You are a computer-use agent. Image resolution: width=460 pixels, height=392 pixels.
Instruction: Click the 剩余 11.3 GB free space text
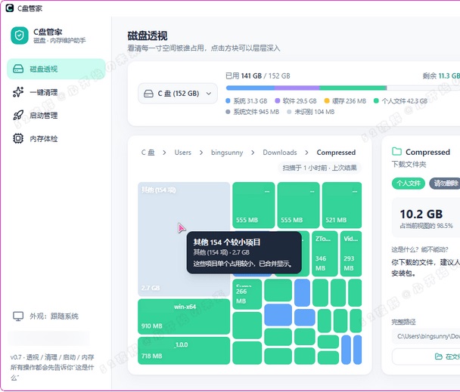pyautogui.click(x=441, y=76)
